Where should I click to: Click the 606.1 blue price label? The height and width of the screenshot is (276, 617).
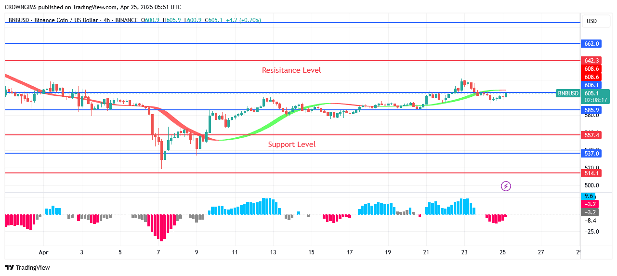[x=591, y=85]
